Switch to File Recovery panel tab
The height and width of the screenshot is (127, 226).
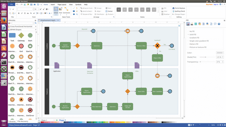pyautogui.click(x=23, y=121)
